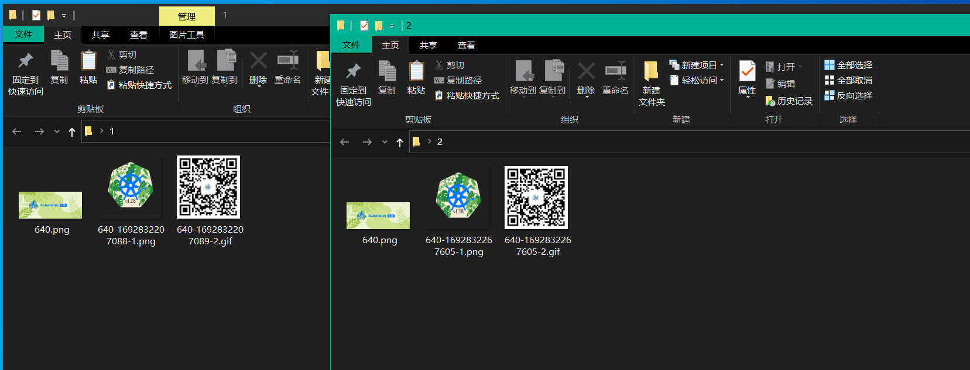Click 重命名 rename in window 1
Screen dimensions: 970x370
(287, 67)
